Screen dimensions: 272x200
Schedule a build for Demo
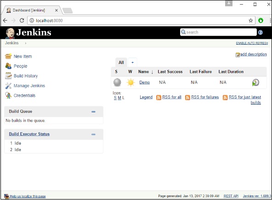click(255, 82)
